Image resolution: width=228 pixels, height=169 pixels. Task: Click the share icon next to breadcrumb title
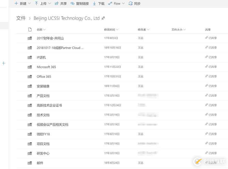pyautogui.click(x=103, y=18)
